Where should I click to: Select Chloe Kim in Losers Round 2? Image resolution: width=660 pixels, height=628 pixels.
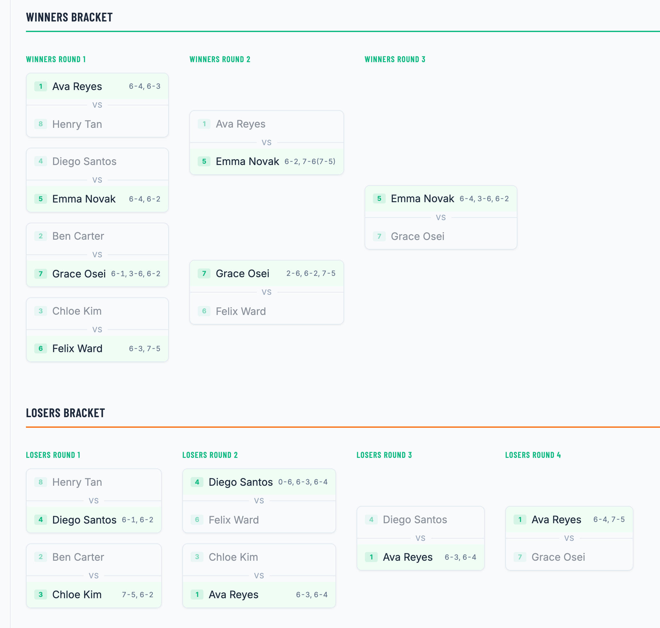[259, 557]
